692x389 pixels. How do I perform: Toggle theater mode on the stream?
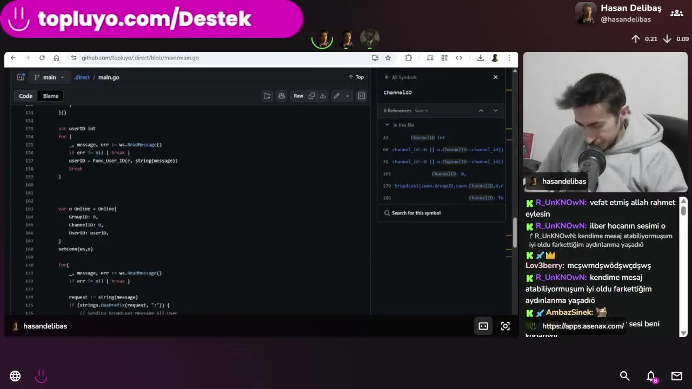coord(483,326)
